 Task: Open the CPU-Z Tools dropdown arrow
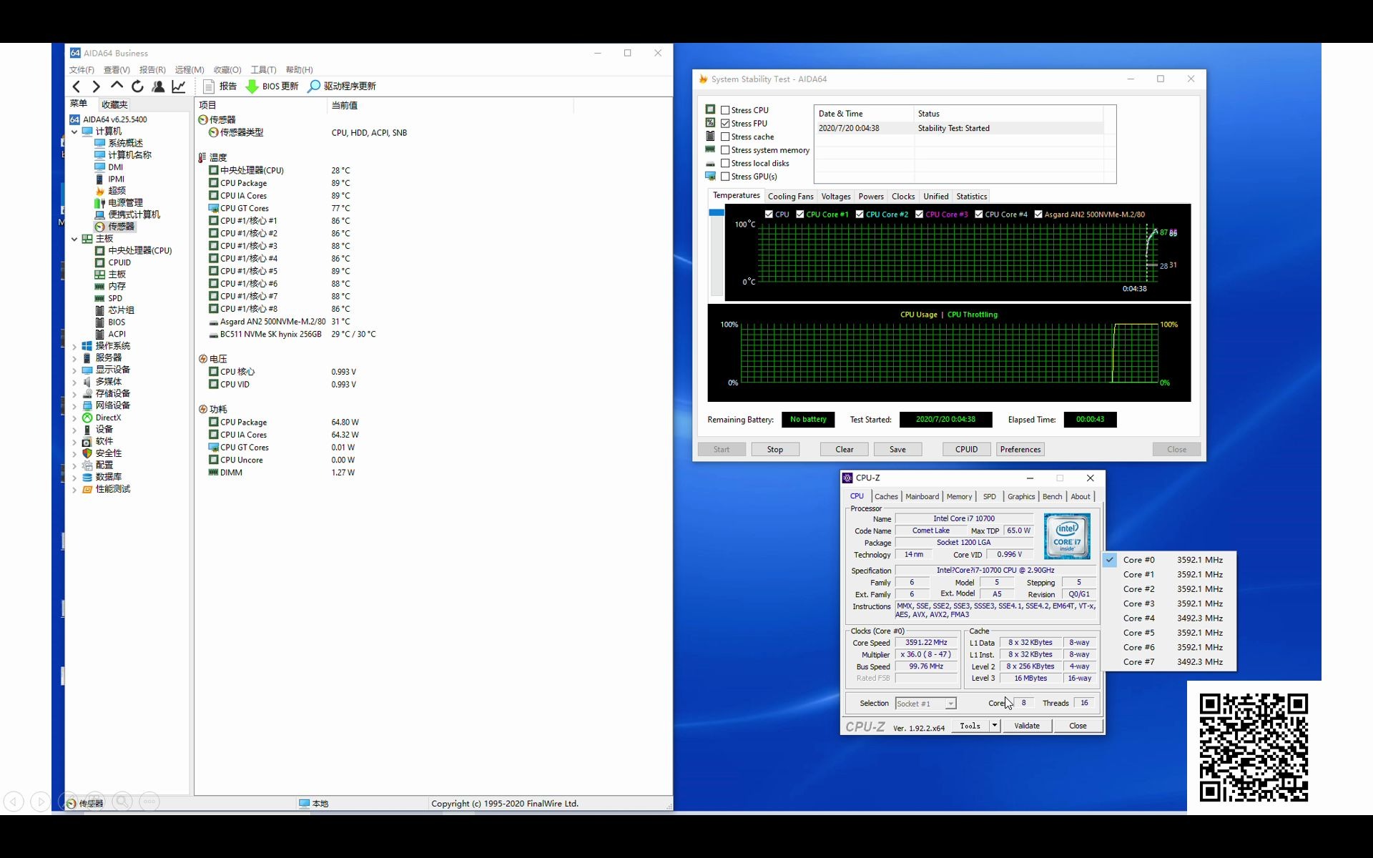[994, 726]
